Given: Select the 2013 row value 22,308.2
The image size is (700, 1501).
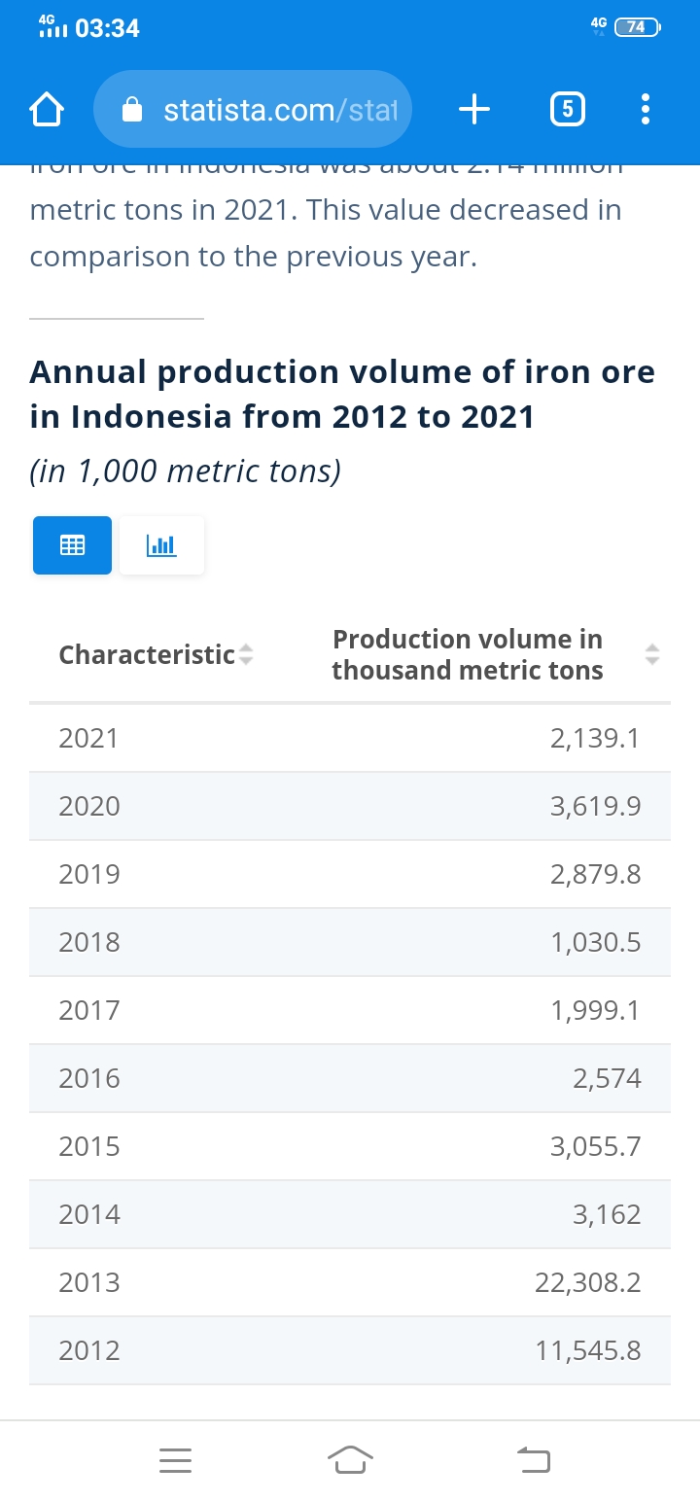Looking at the screenshot, I should (587, 1282).
